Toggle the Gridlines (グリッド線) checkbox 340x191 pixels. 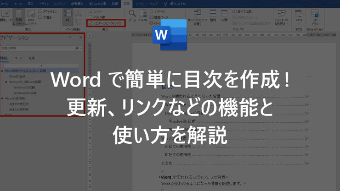[91, 17]
